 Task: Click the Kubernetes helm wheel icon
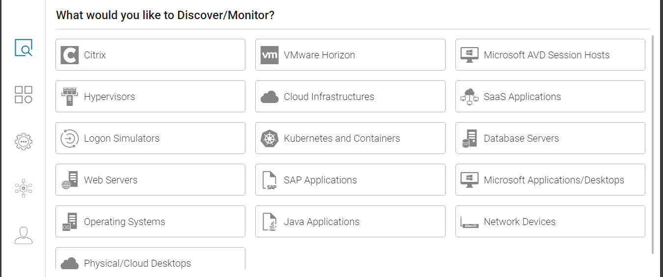269,138
